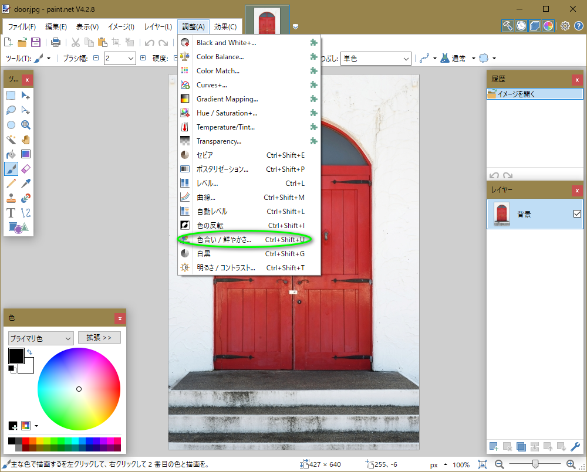The image size is (587, 472).
Task: Open the 効果(C) menu
Action: coord(225,27)
